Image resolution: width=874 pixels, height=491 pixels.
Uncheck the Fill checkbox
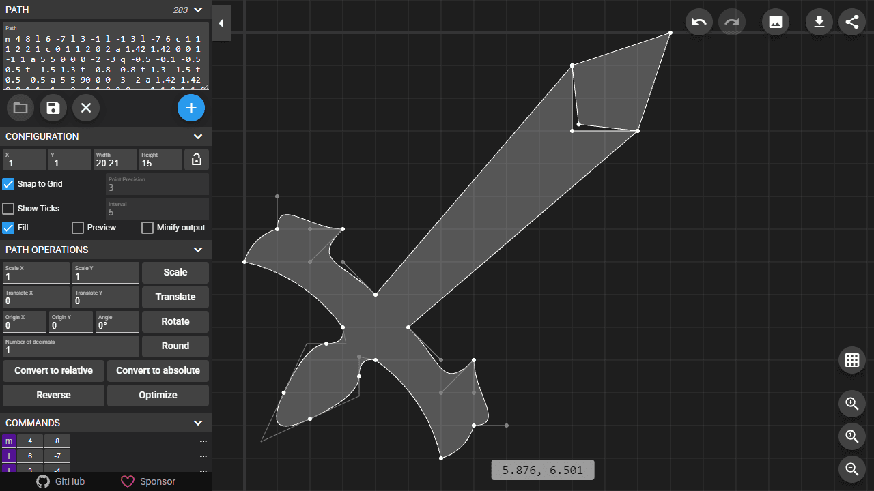click(x=8, y=228)
